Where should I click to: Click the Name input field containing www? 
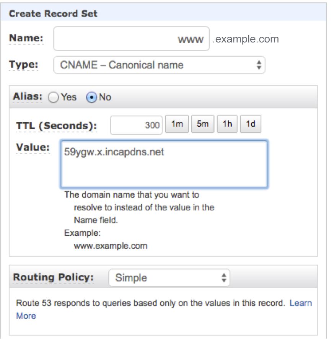pyautogui.click(x=131, y=39)
